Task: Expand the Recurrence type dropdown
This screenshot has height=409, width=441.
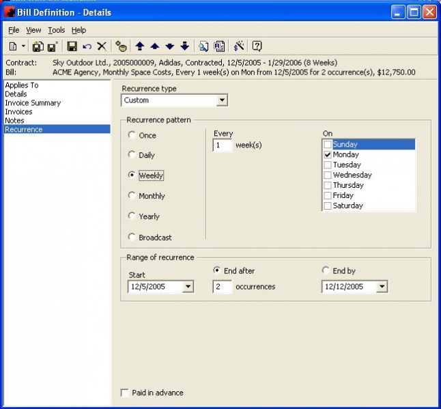Action: [x=221, y=100]
